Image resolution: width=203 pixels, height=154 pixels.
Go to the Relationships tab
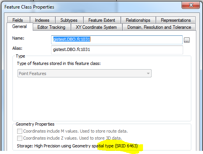tap(138, 20)
